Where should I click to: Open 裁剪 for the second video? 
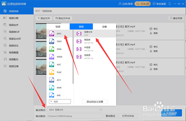click(x=154, y=51)
